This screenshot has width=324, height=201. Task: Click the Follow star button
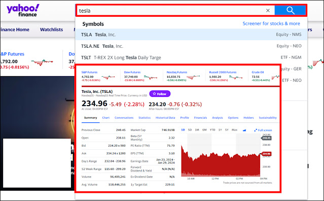[160, 94]
